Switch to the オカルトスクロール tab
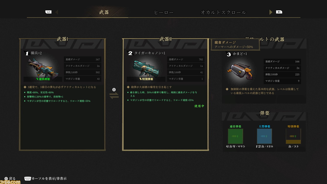The width and height of the screenshot is (327, 184). (x=223, y=12)
